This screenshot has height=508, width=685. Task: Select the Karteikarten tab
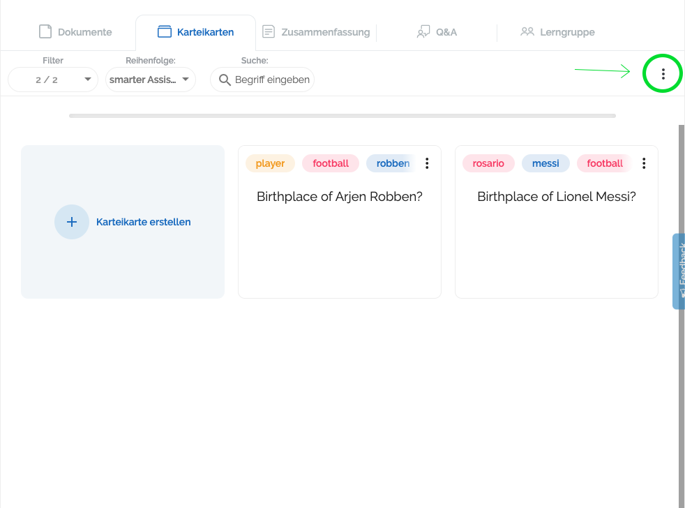click(196, 32)
